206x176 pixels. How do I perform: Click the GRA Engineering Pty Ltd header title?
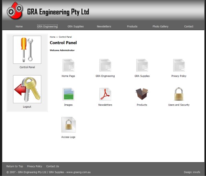58,12
